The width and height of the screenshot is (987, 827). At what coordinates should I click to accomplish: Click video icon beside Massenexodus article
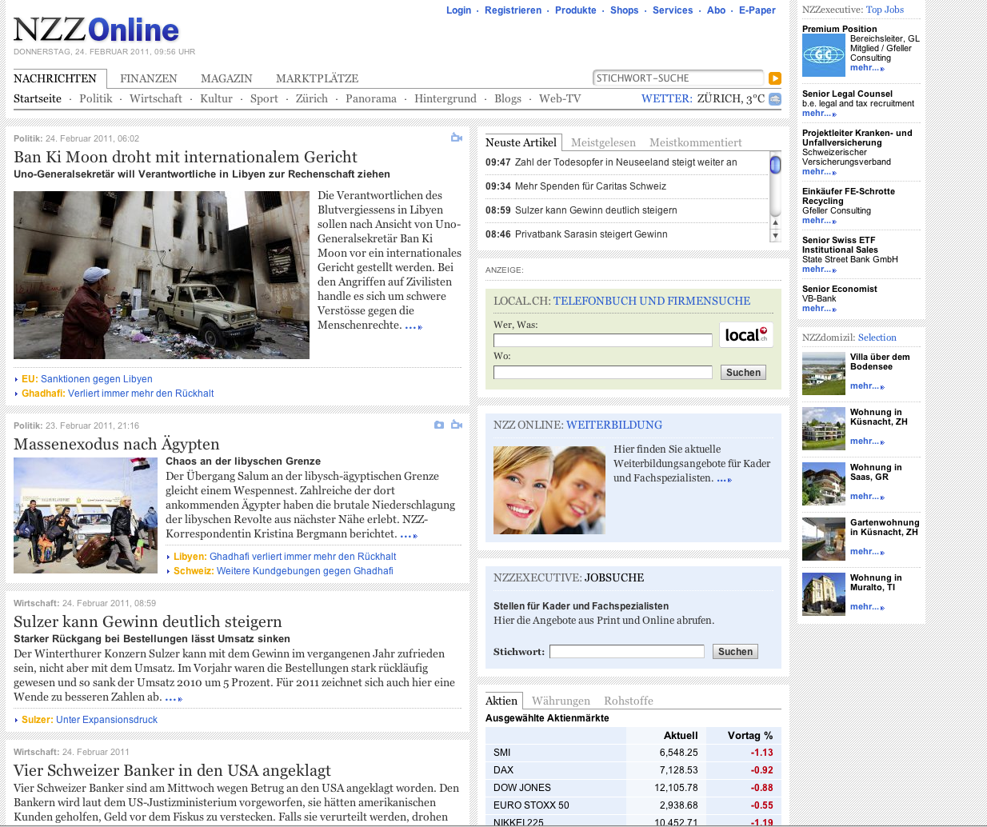tap(457, 425)
